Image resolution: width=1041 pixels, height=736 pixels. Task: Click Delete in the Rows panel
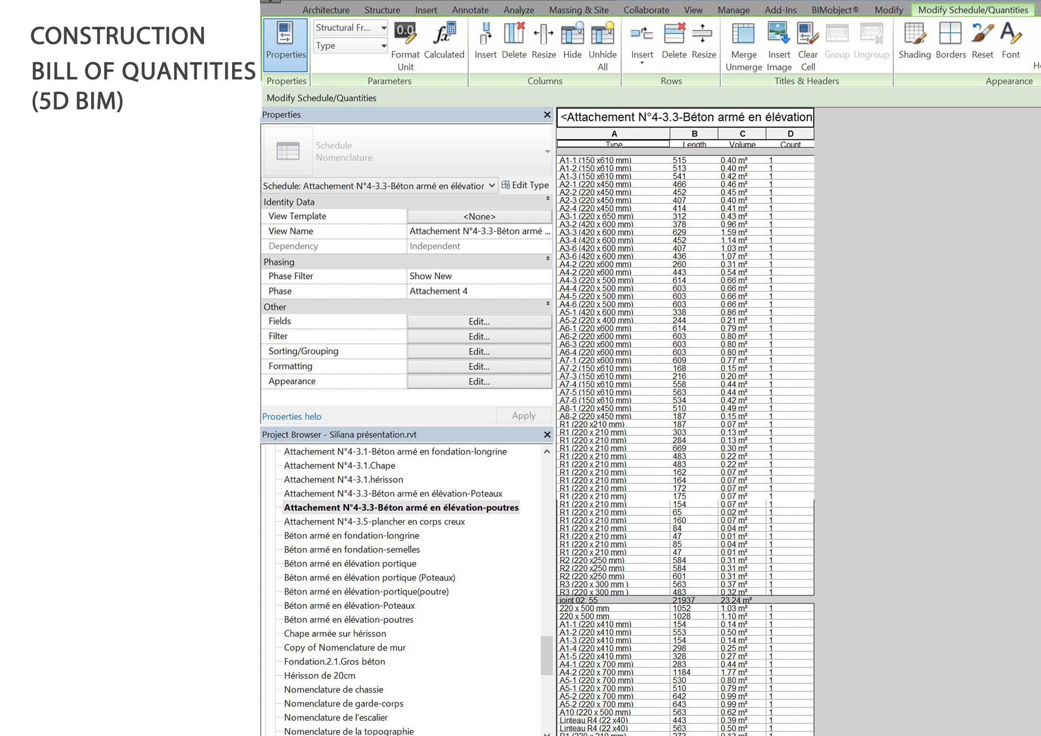(674, 40)
